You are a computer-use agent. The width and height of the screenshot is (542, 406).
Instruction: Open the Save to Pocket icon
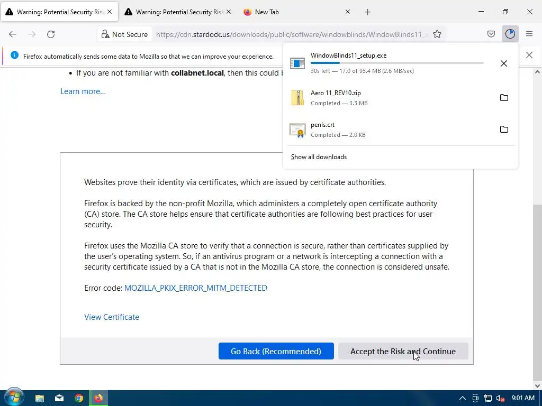(491, 34)
